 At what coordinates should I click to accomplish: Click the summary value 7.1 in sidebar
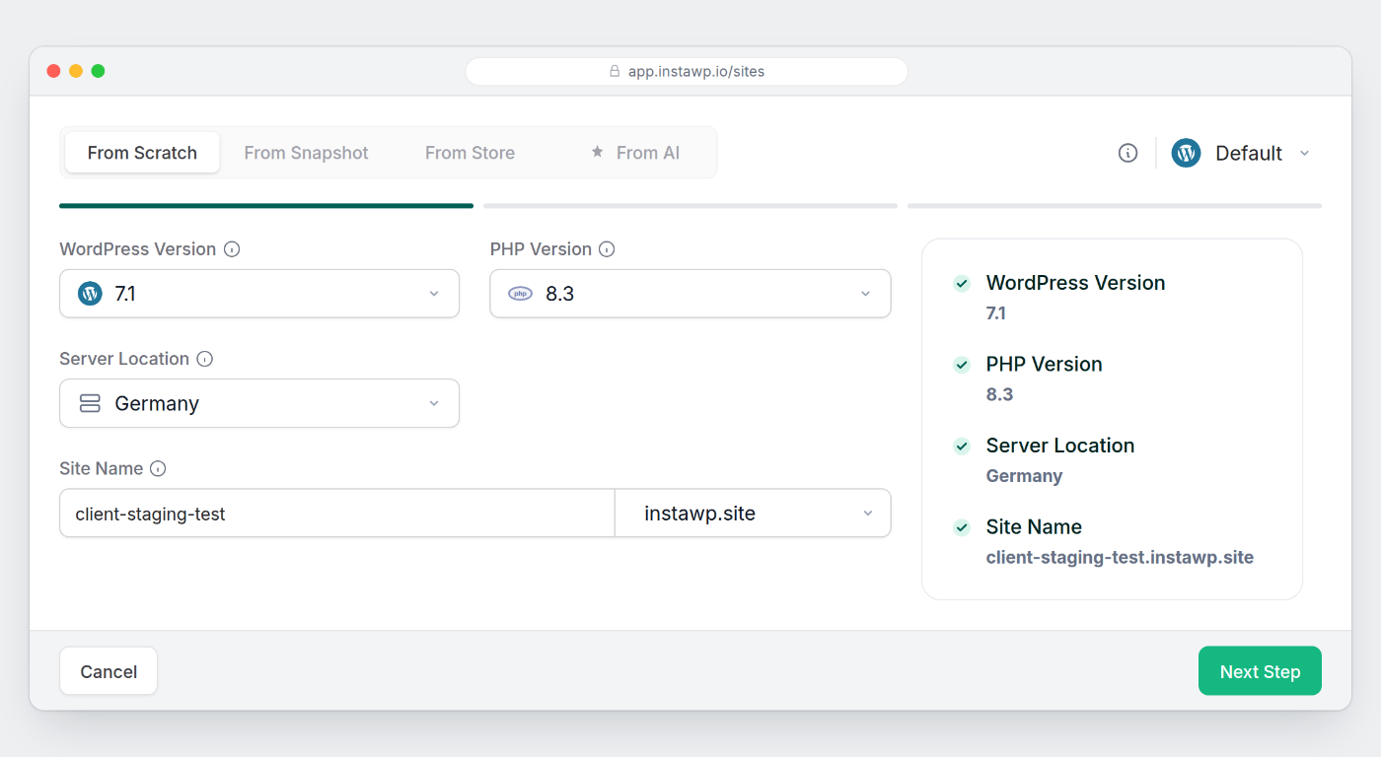[x=995, y=313]
